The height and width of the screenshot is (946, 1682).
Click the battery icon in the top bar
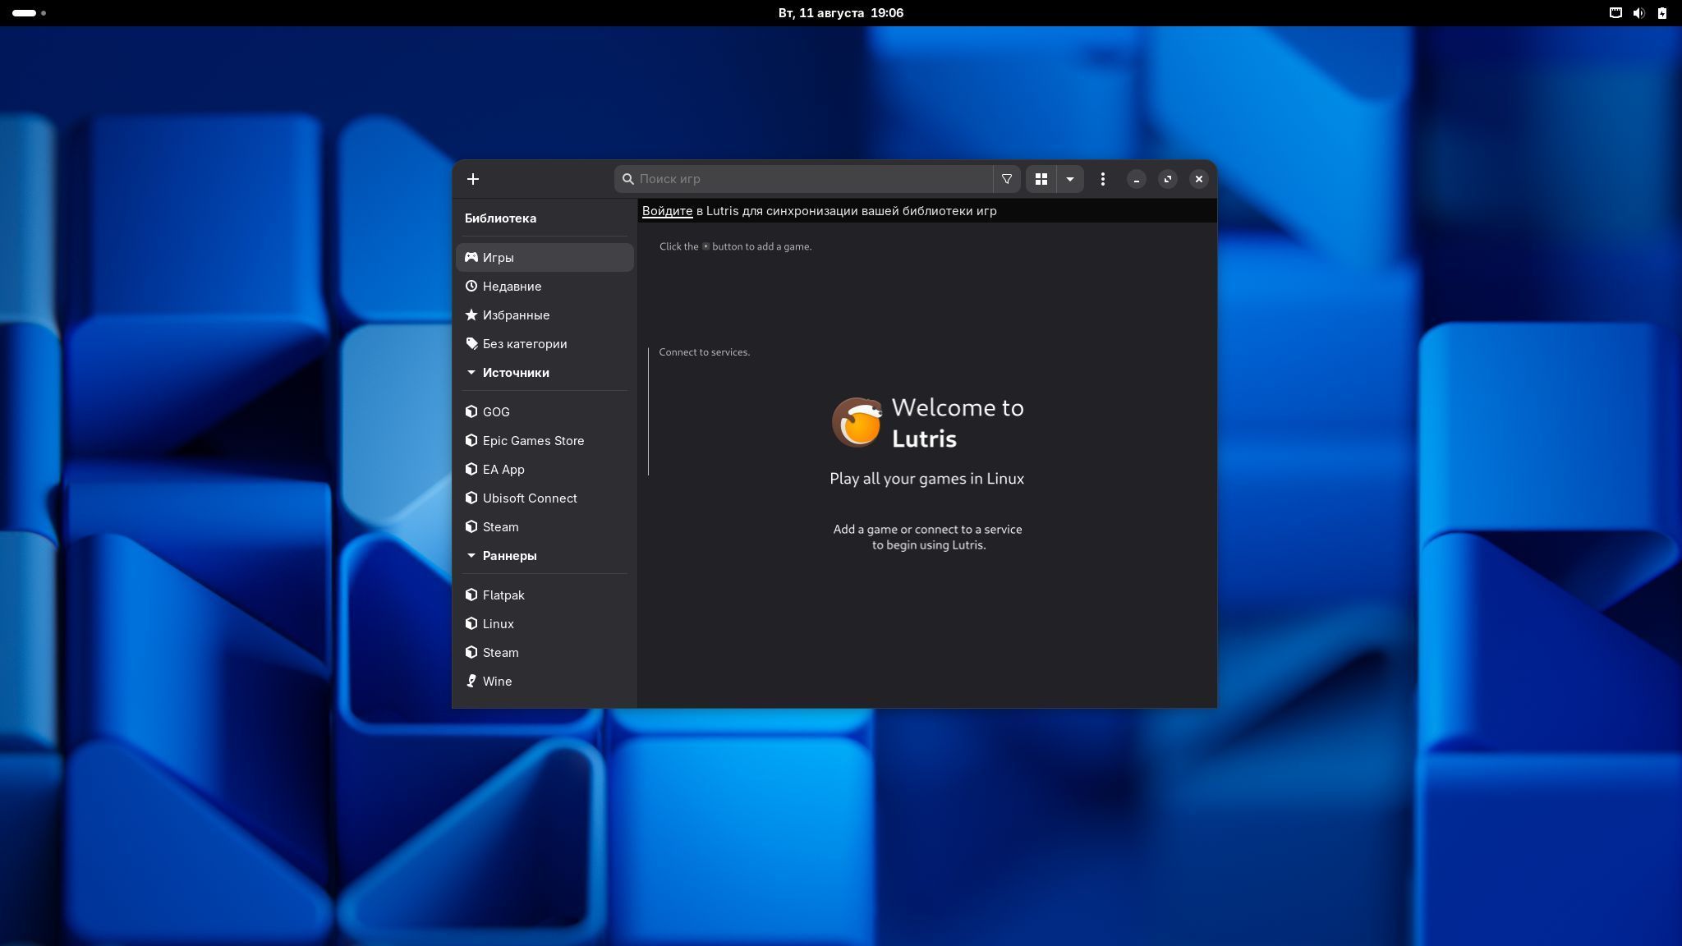pyautogui.click(x=1661, y=13)
